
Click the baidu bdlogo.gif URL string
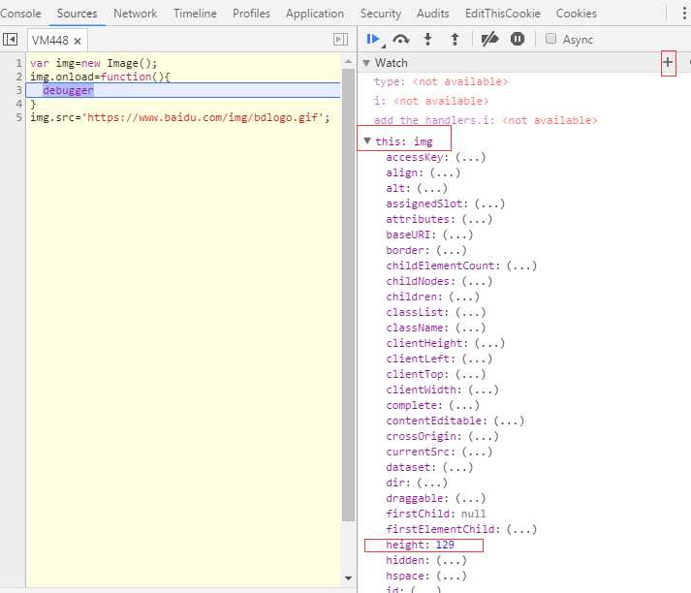pyautogui.click(x=202, y=117)
